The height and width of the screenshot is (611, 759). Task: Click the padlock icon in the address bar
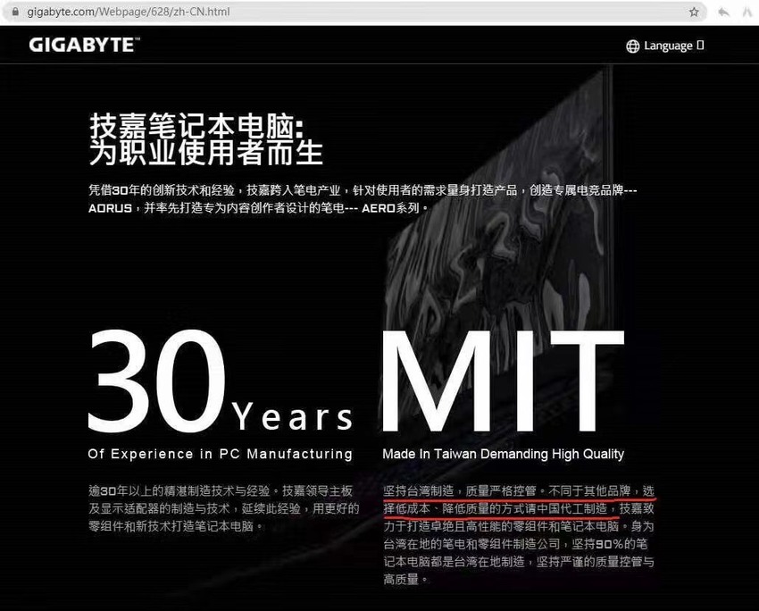coord(15,12)
